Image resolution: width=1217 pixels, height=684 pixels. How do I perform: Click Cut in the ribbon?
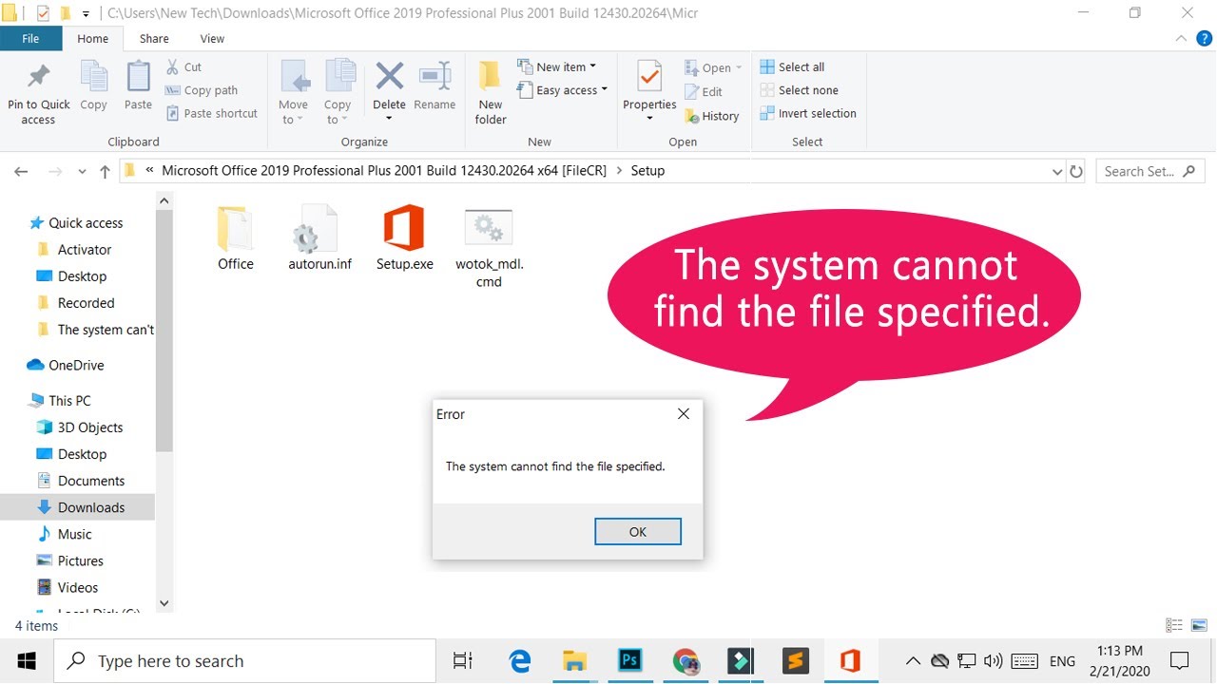pyautogui.click(x=184, y=67)
